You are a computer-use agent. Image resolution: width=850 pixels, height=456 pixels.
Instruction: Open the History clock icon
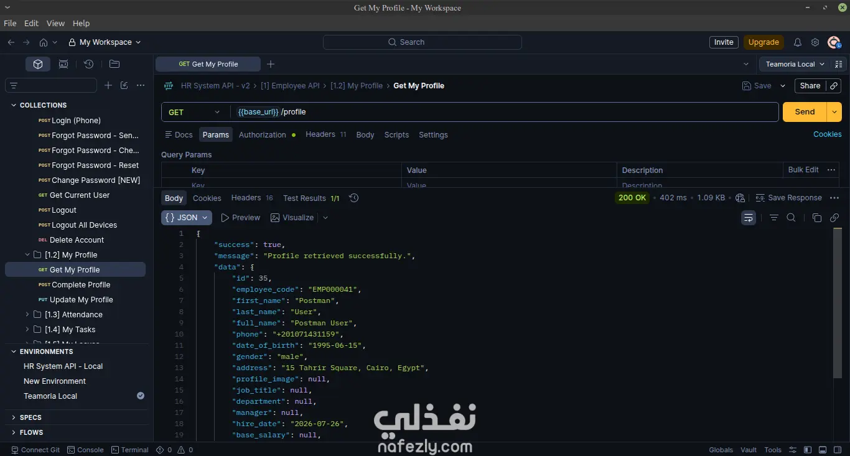89,64
